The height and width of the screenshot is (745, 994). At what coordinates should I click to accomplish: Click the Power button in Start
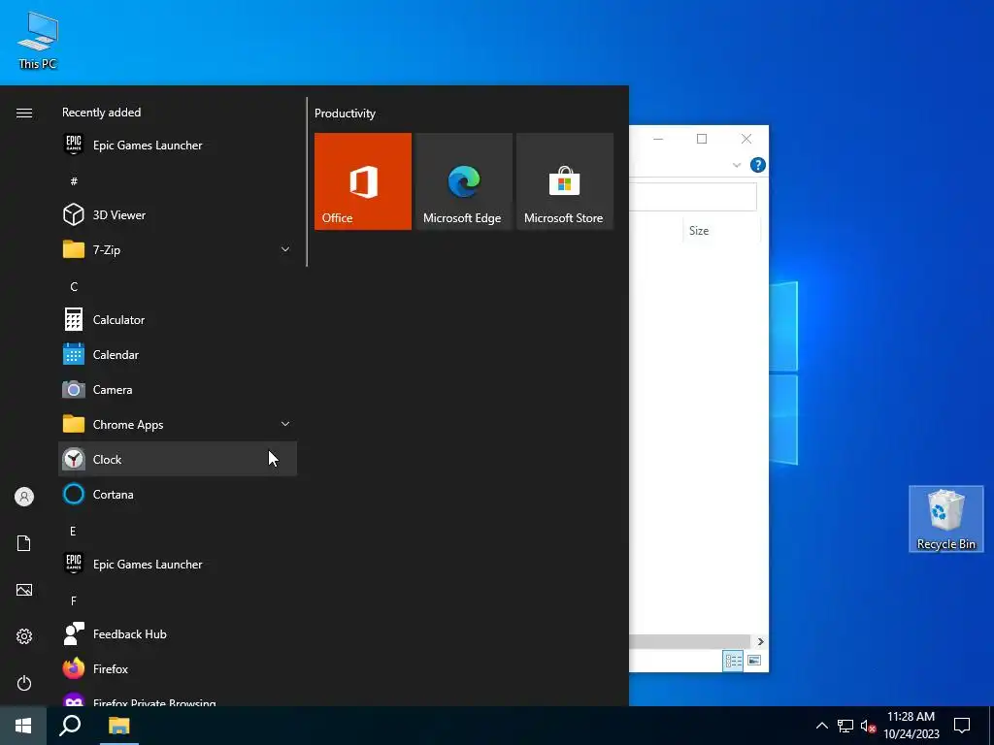coord(24,683)
